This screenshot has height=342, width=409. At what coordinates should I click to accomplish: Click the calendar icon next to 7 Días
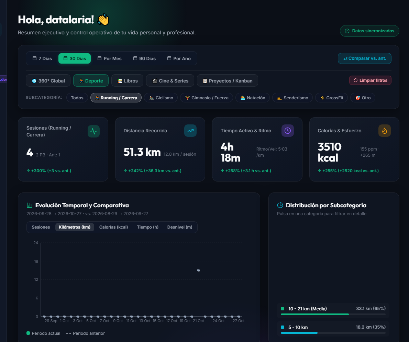click(x=34, y=58)
